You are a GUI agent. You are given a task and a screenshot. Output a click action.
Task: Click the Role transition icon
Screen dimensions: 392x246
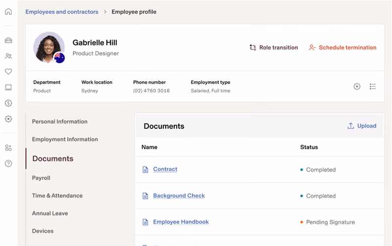pos(253,48)
